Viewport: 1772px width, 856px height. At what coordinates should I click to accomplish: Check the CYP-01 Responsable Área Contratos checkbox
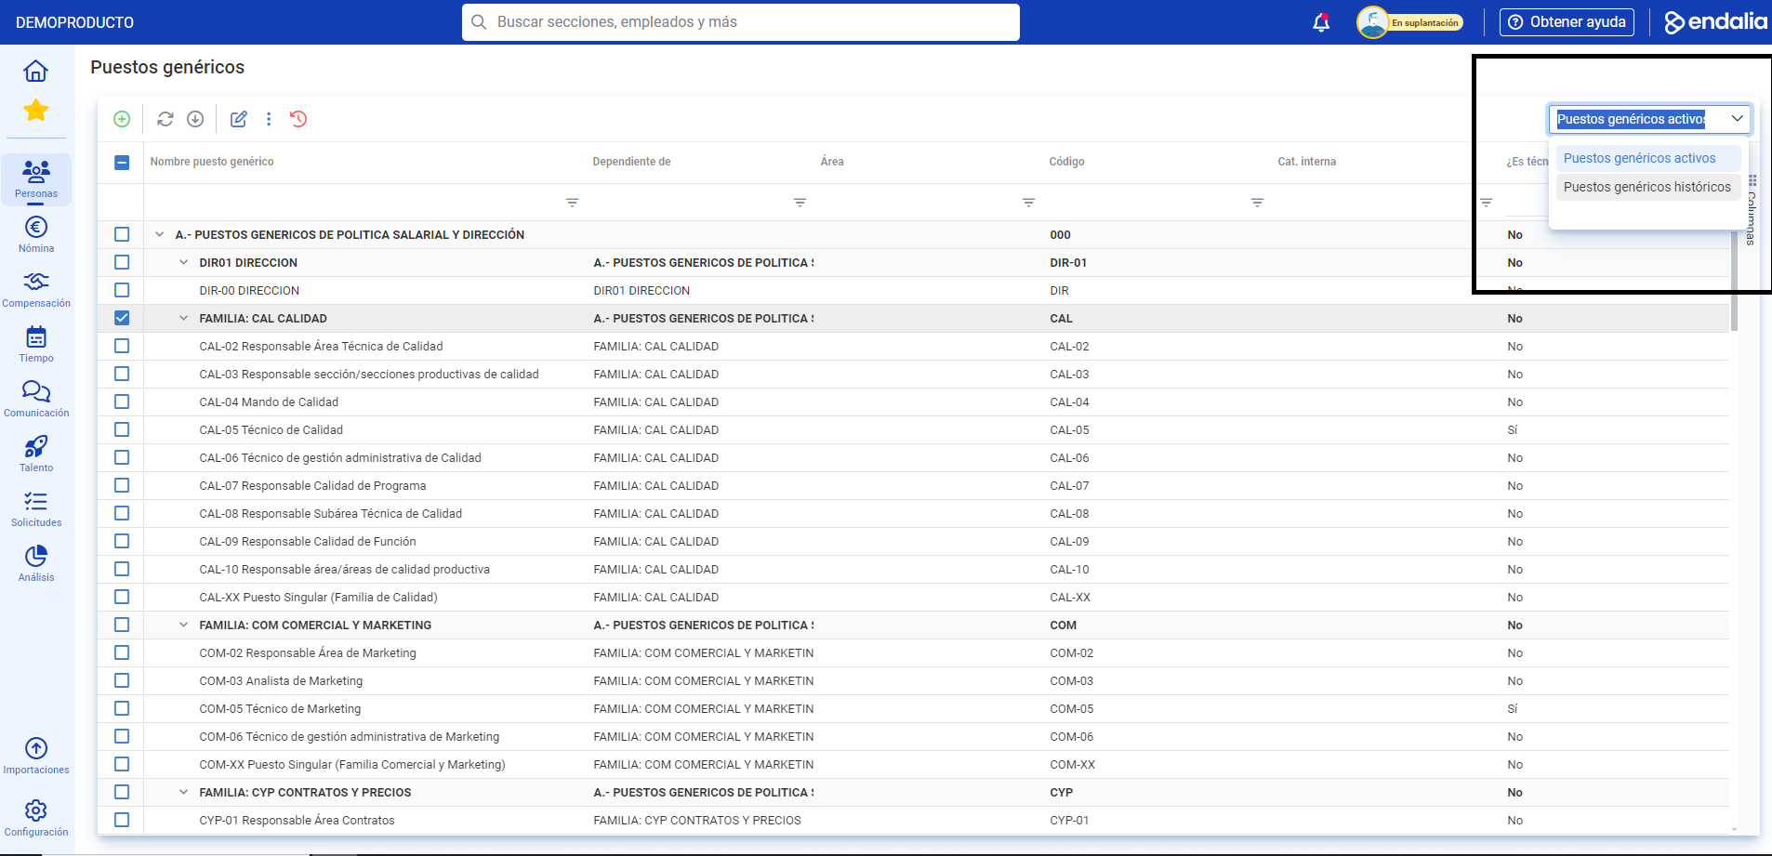[122, 820]
